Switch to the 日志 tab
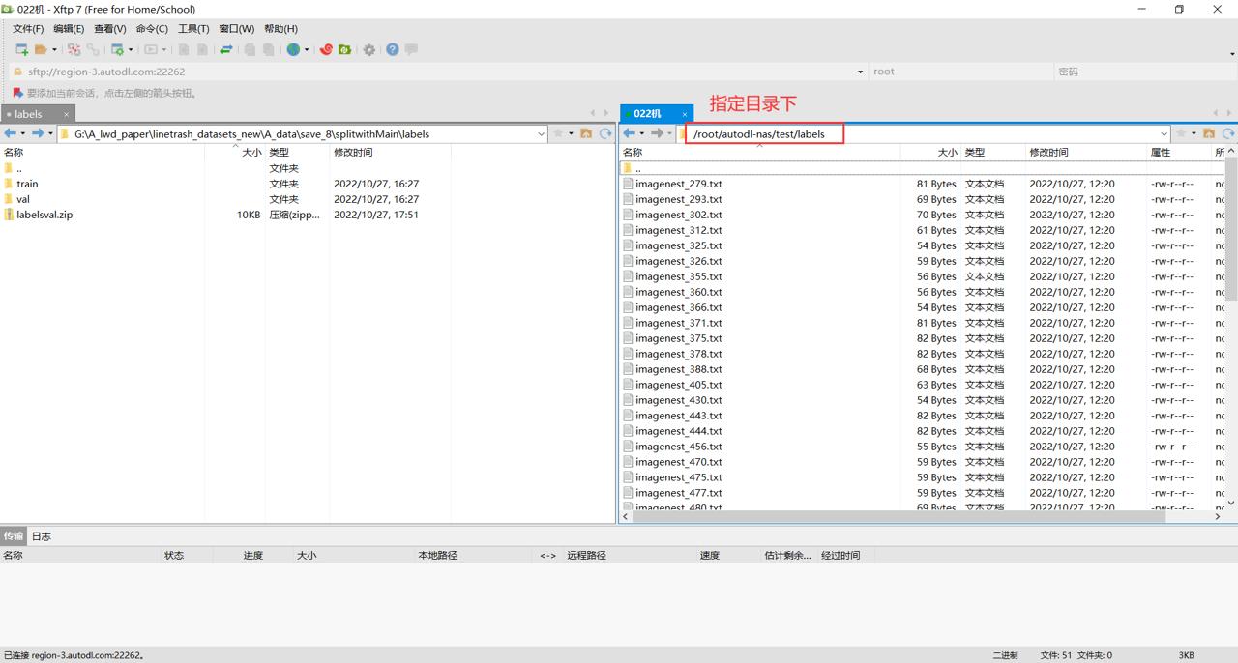The image size is (1238, 663). coord(42,536)
